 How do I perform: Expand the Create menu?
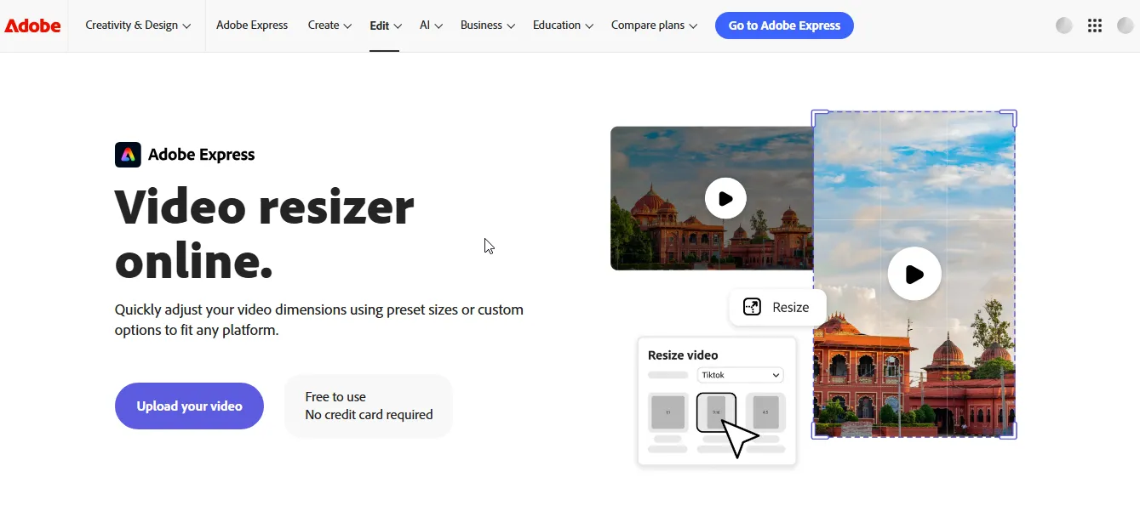[x=329, y=26]
